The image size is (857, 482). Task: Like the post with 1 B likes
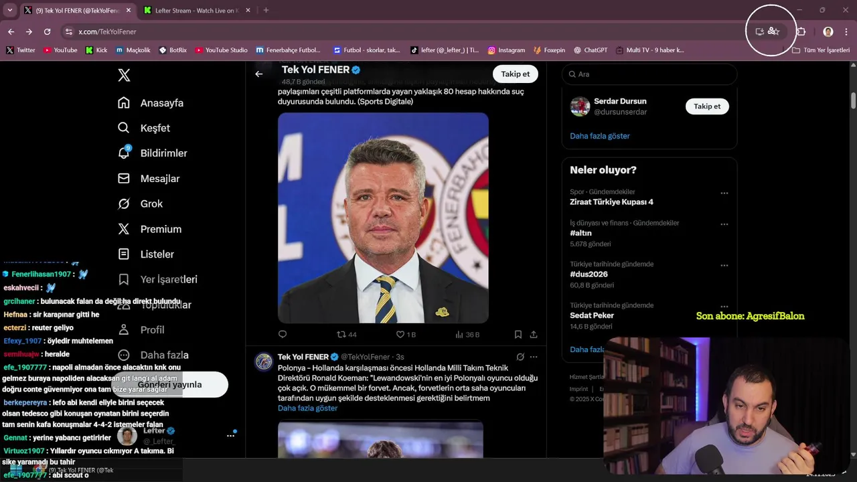[x=400, y=334]
